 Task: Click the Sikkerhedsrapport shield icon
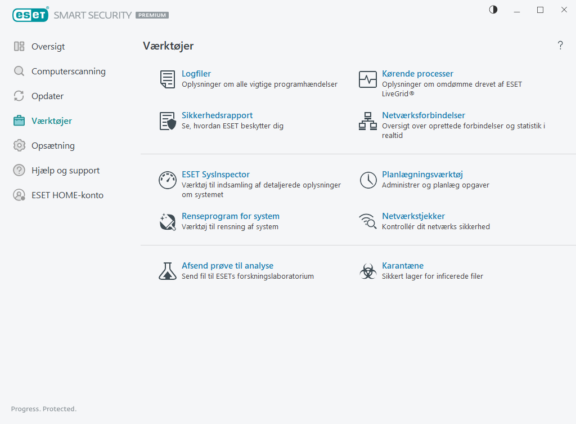167,121
